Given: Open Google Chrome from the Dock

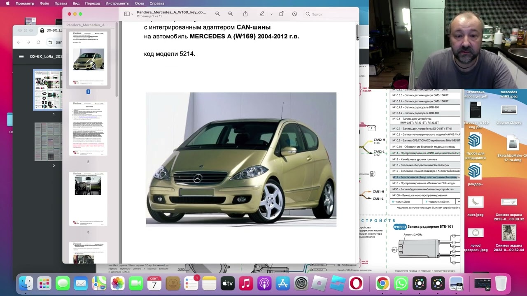Looking at the screenshot, I should [382, 283].
